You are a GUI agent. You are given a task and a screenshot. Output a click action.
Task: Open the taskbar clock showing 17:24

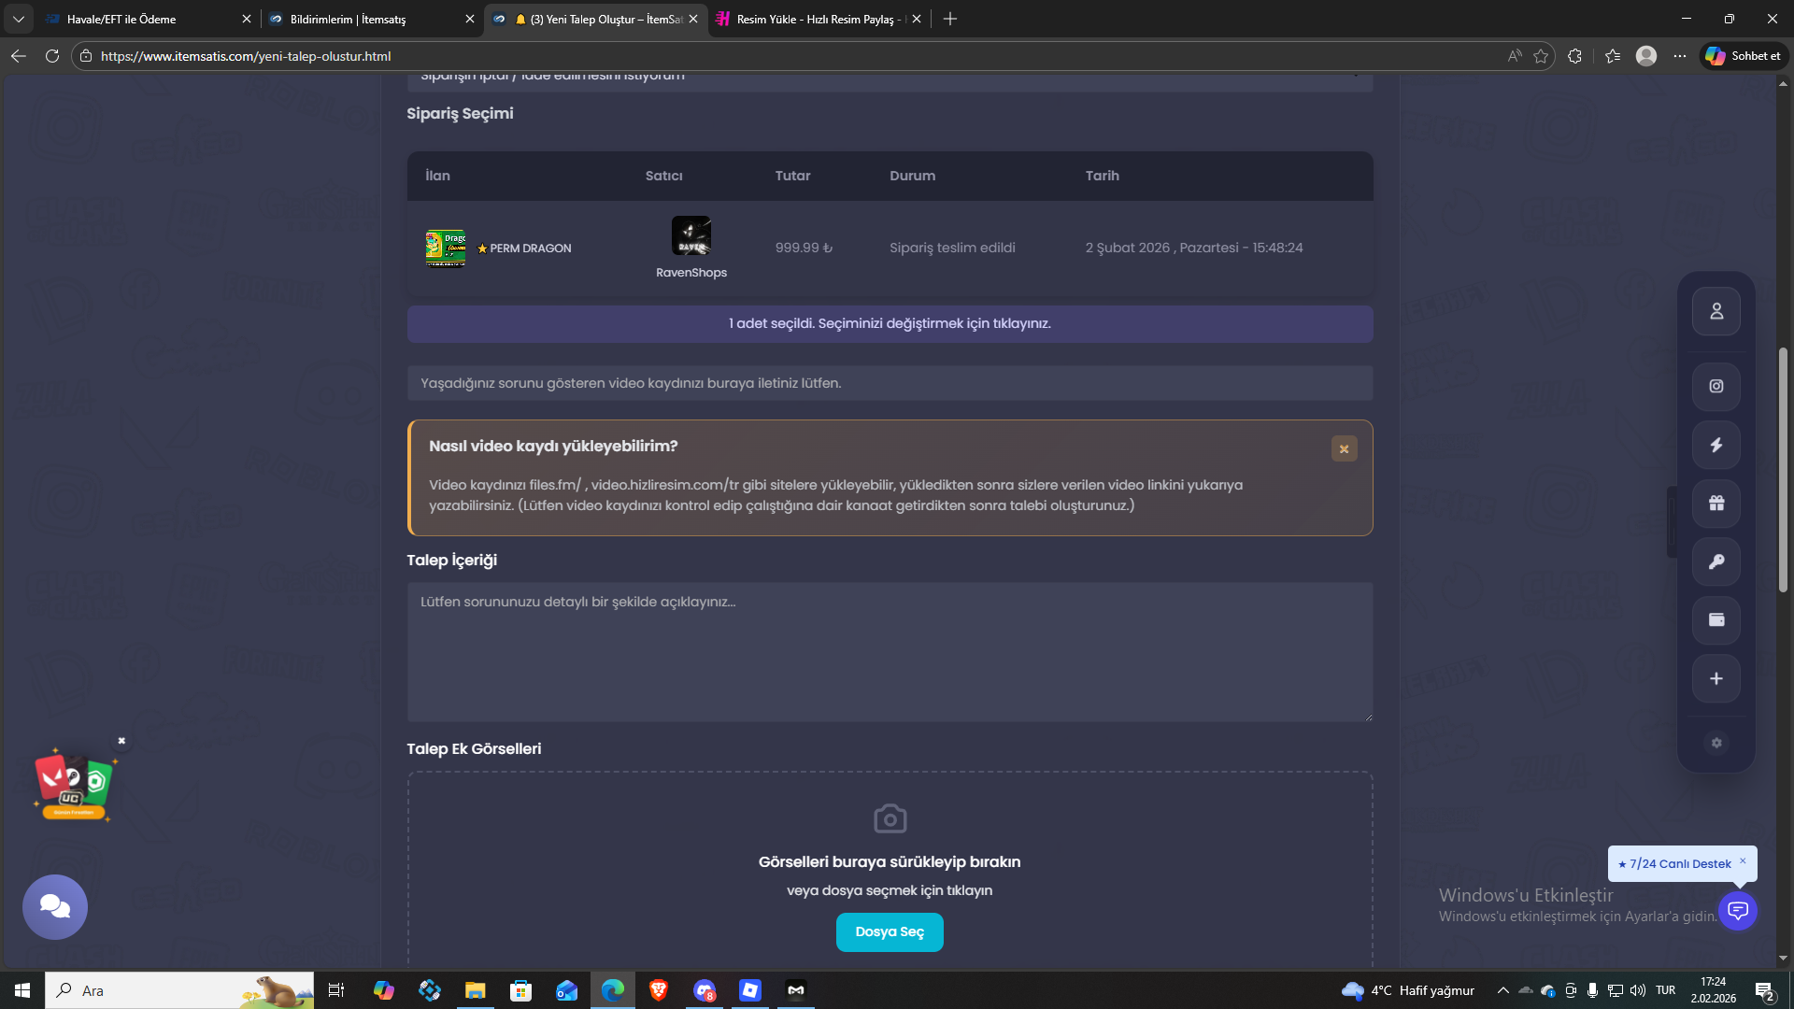pos(1713,990)
